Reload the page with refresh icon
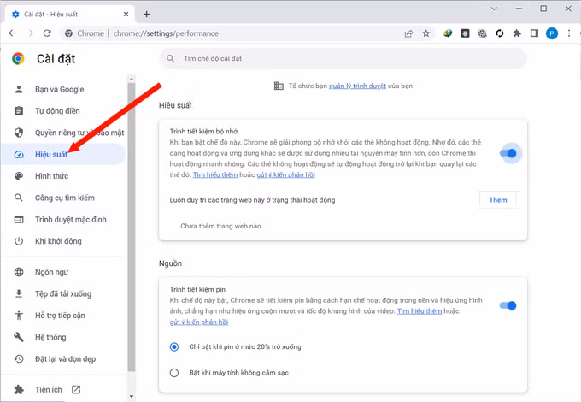The width and height of the screenshot is (581, 402). [49, 33]
